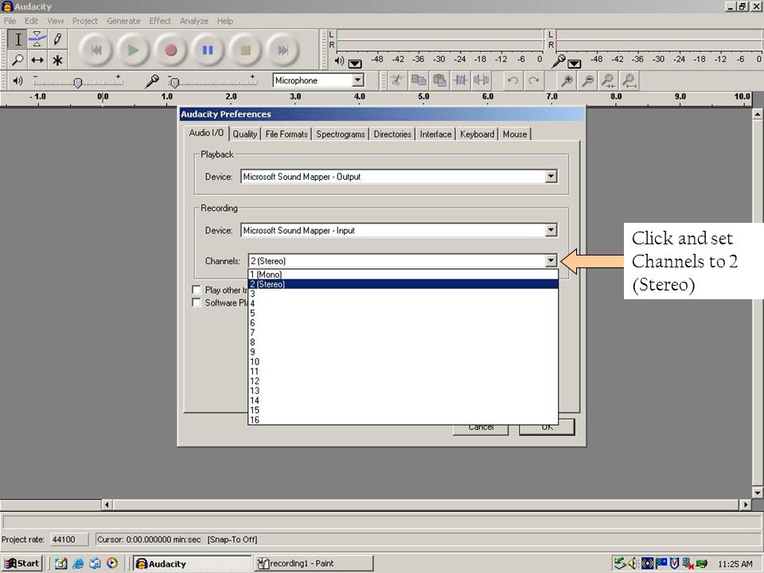
Task: Choose 1 (Mono) from Channels list
Action: click(403, 275)
